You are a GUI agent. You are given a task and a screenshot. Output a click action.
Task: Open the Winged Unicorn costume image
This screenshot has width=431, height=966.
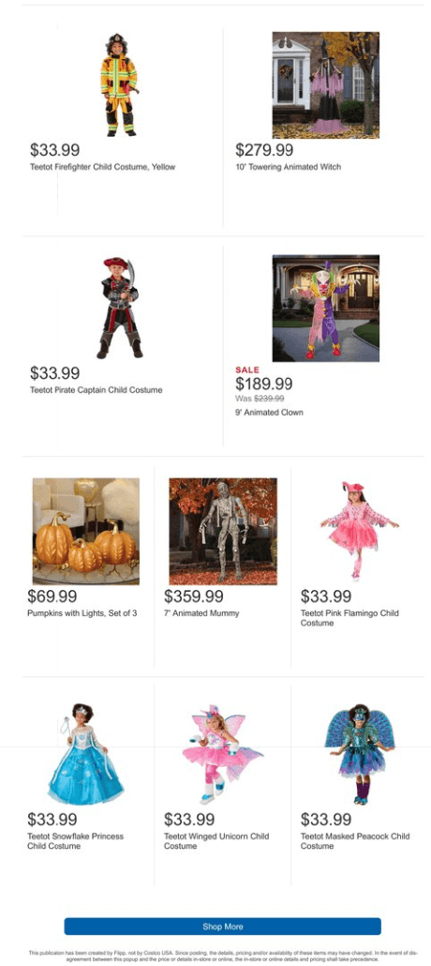[223, 754]
